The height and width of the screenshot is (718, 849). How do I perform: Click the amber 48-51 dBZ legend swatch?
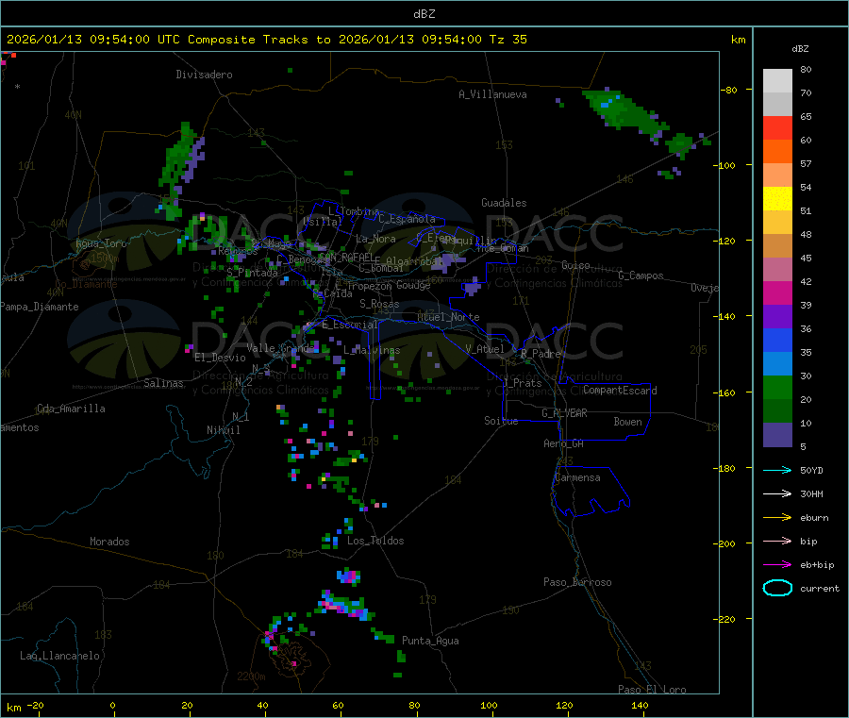click(x=777, y=222)
